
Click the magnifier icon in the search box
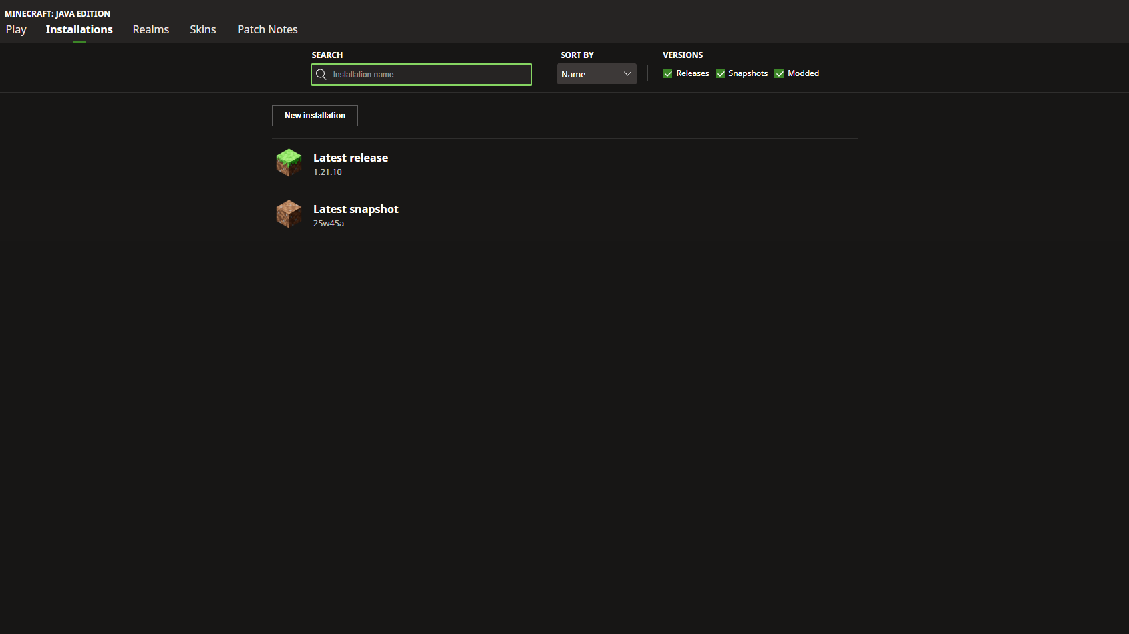pyautogui.click(x=321, y=75)
